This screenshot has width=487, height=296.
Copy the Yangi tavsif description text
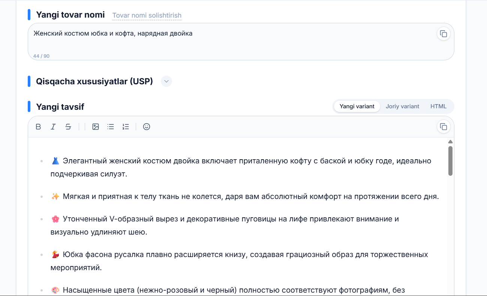(x=444, y=127)
